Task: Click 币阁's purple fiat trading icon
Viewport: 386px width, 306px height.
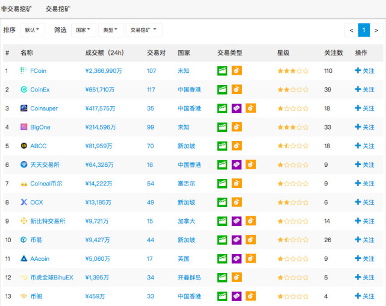Action: click(237, 296)
